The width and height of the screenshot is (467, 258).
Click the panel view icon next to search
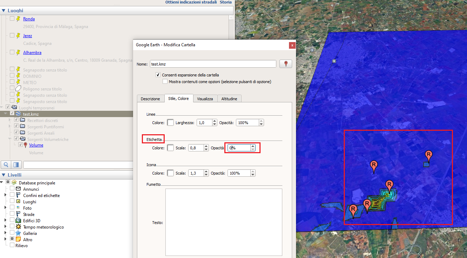point(16,165)
